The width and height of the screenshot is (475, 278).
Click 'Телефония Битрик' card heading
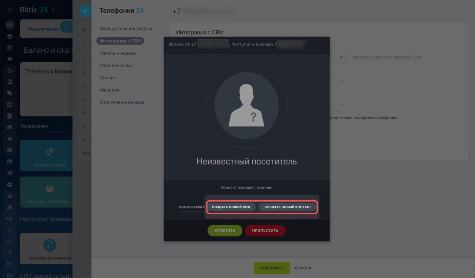click(x=49, y=71)
